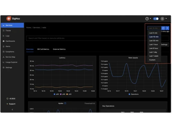
Task: Toggle the p90 legend series
Action: [x=56, y=94]
